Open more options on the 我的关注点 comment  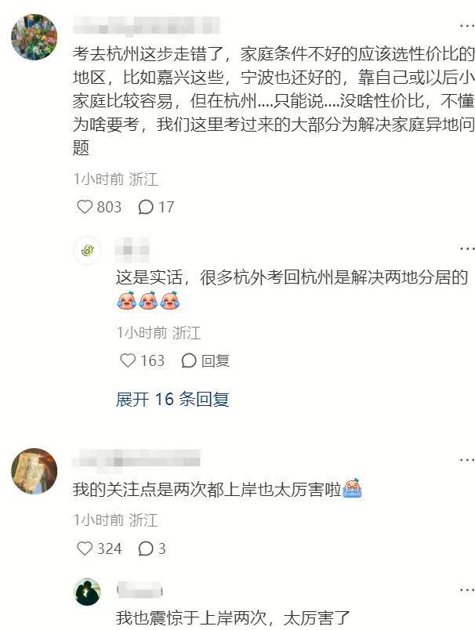point(466,460)
